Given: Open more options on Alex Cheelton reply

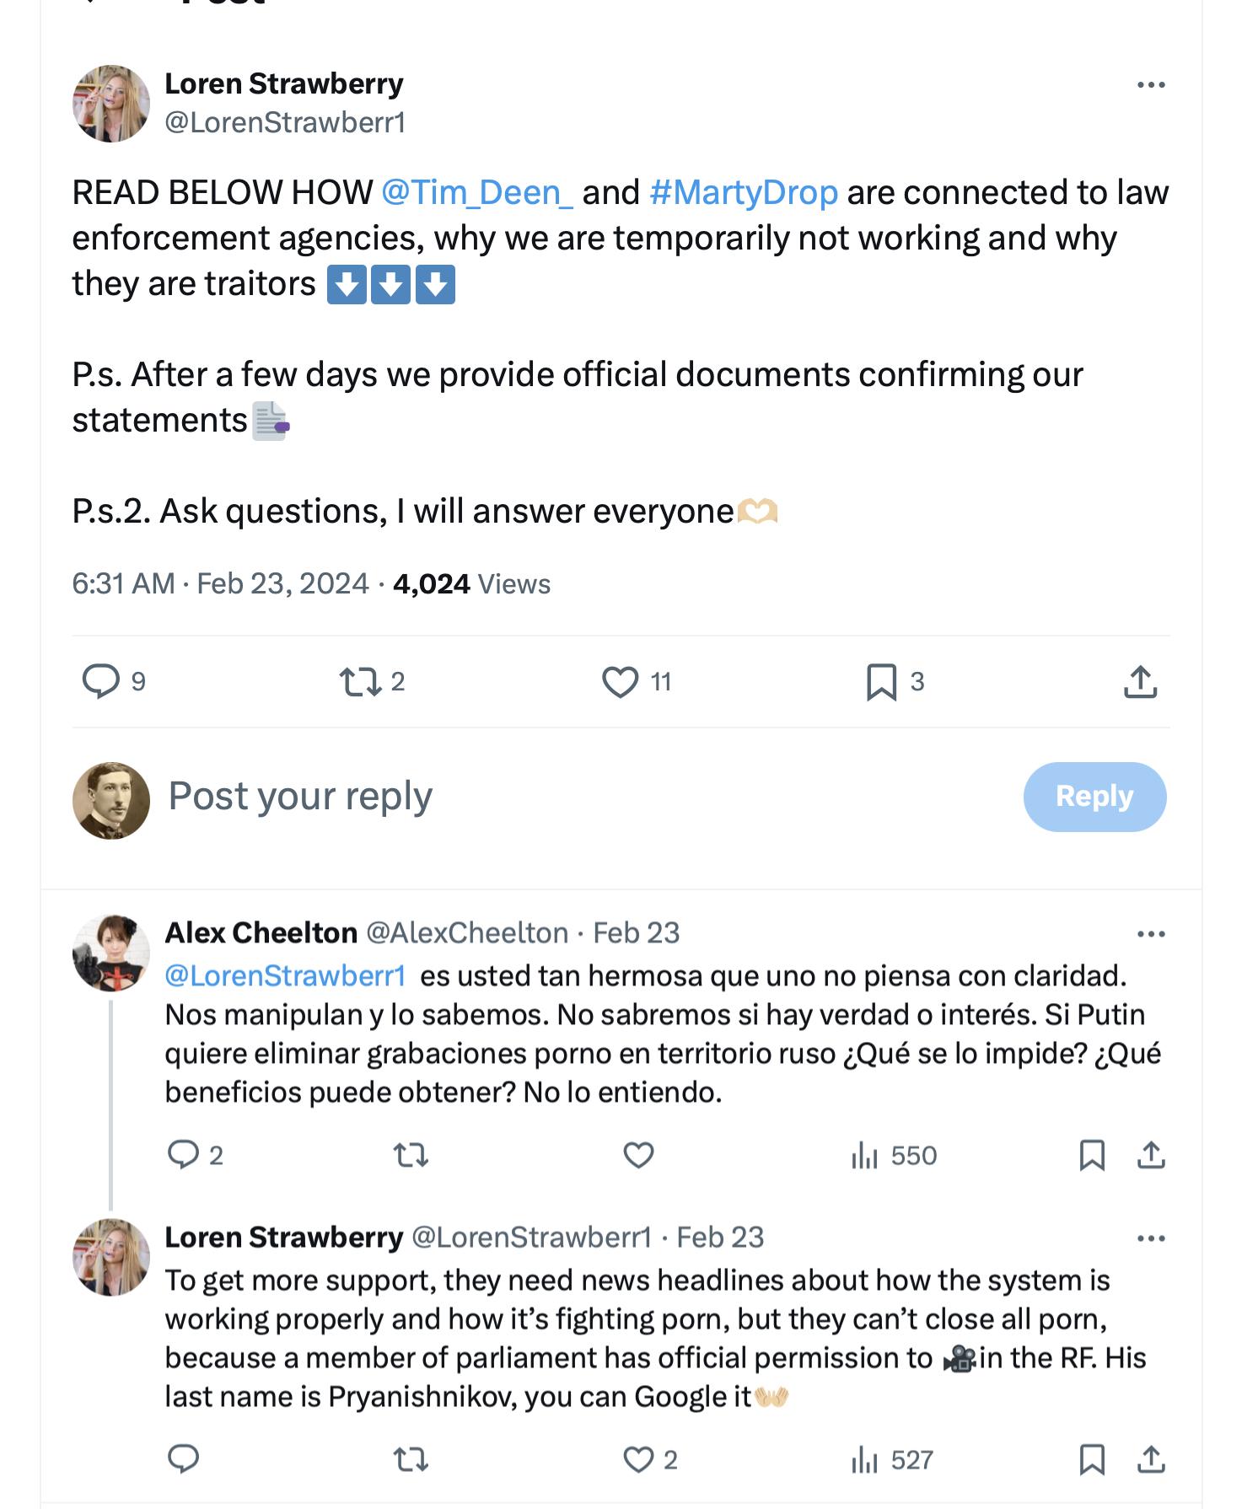Looking at the screenshot, I should [1151, 933].
